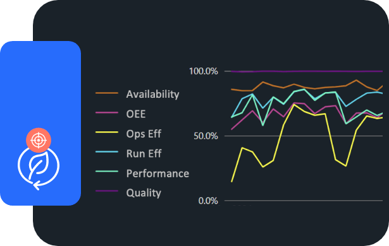Click the lowest dip of the yellow line
This screenshot has width=389, height=246.
(232, 182)
